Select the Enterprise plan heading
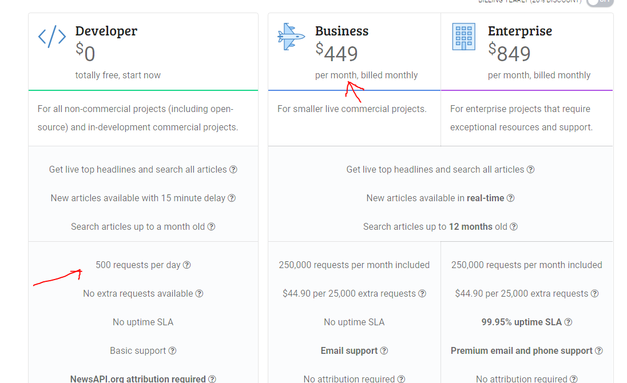This screenshot has width=627, height=383. (520, 31)
